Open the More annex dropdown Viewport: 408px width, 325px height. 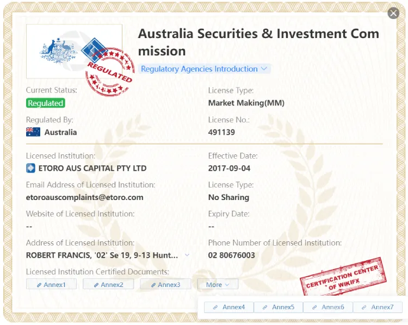(x=218, y=284)
